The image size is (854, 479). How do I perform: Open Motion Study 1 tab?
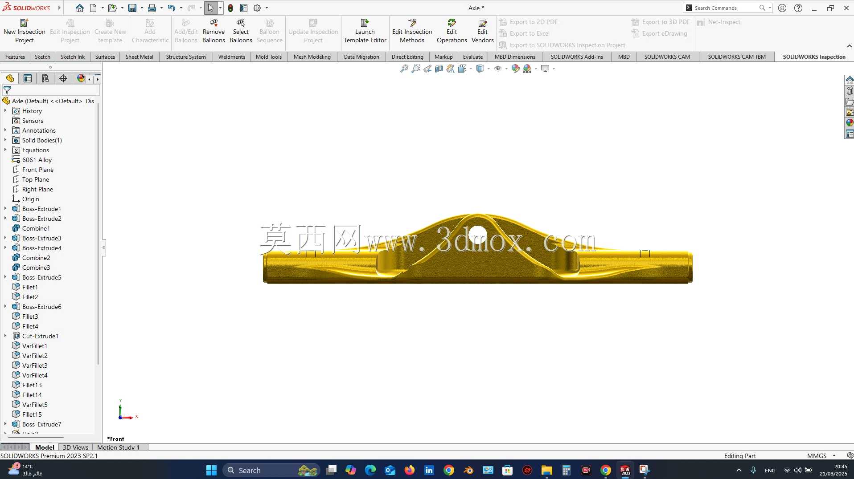point(119,447)
